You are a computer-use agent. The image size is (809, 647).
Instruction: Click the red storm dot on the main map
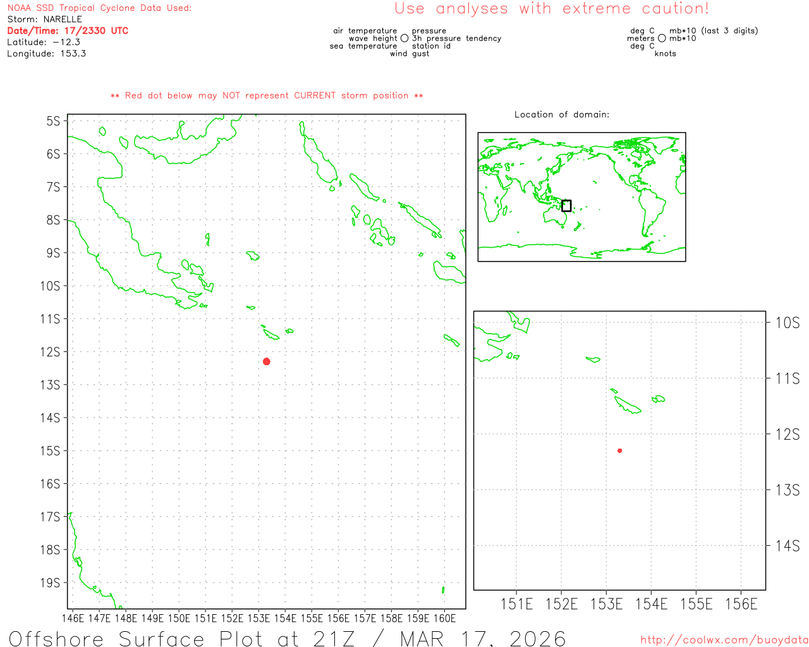267,361
